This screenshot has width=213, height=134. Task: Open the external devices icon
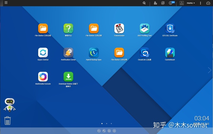(163, 3)
